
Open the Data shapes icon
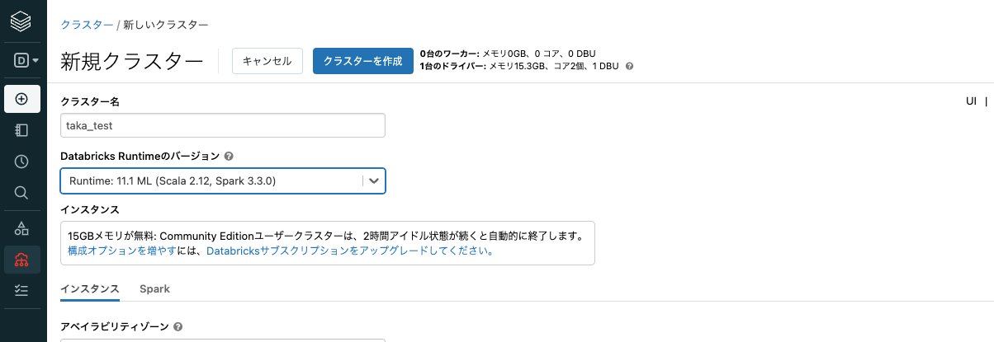click(x=22, y=228)
